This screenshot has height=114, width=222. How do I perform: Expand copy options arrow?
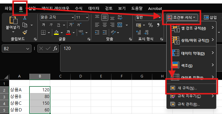[32, 25]
